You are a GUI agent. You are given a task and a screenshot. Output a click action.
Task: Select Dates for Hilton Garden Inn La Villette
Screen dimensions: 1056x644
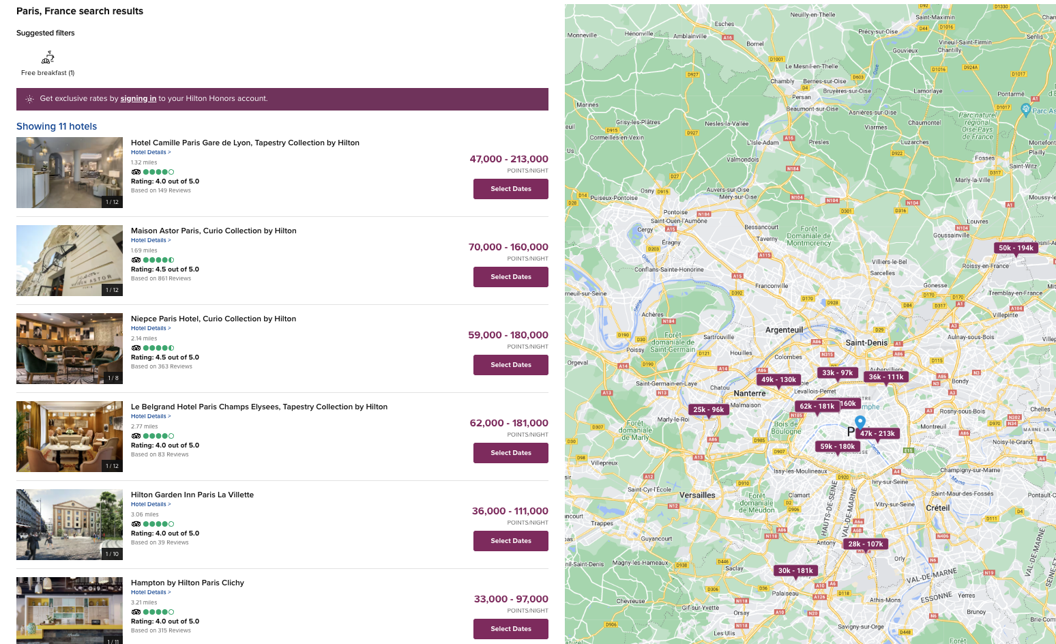pos(510,541)
